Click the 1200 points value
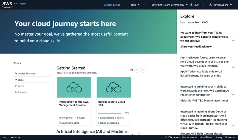Image resolution: width=238 pixels, height=140 pixels. (196, 5)
